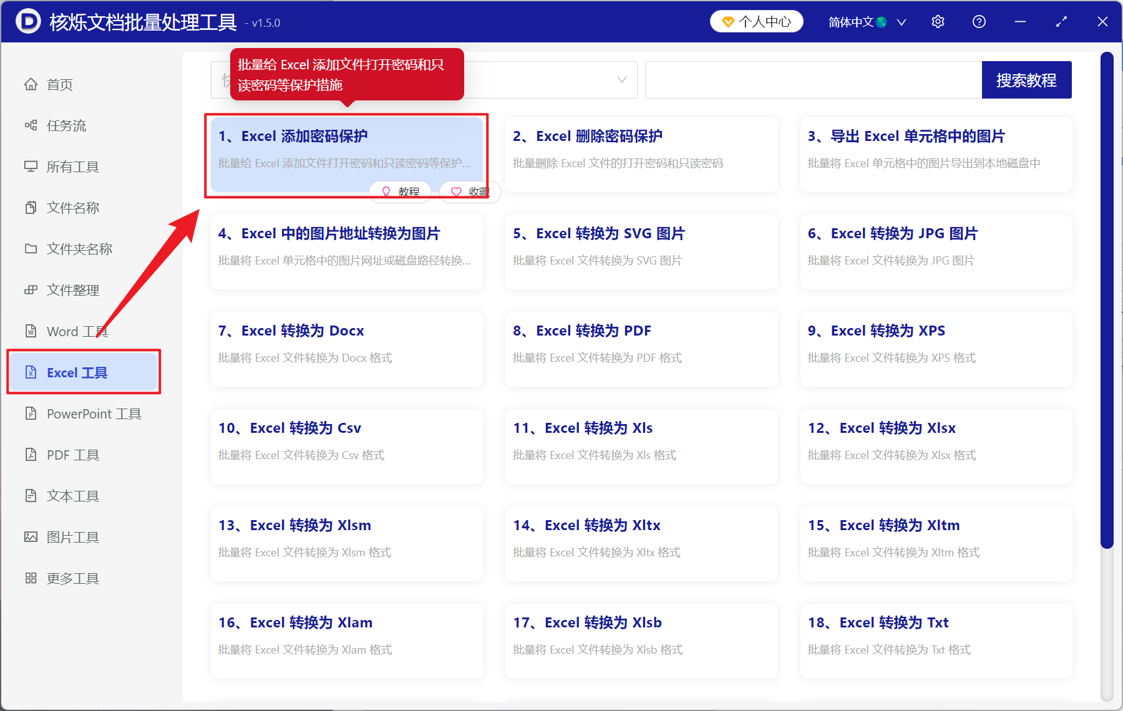Switch to 更多工具 in the sidebar
This screenshot has height=711, width=1123.
coord(72,578)
